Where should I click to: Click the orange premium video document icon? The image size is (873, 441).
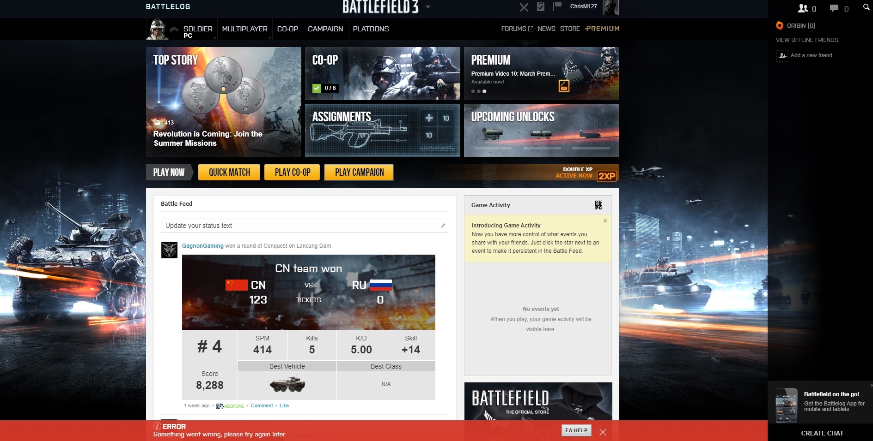tap(564, 86)
